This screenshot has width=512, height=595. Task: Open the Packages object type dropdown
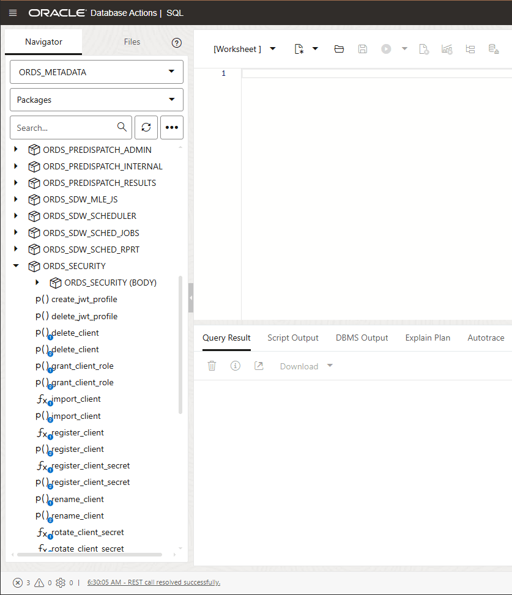pyautogui.click(x=96, y=99)
